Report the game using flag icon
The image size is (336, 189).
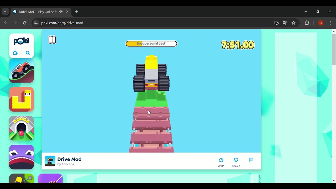point(251,160)
